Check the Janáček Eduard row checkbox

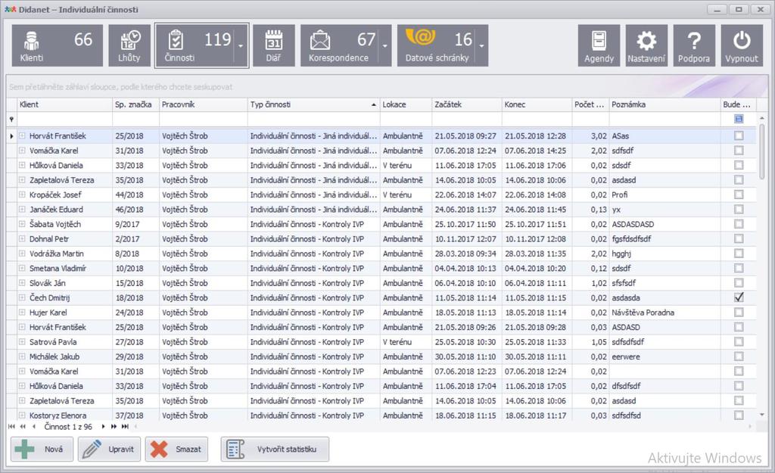[x=739, y=210]
